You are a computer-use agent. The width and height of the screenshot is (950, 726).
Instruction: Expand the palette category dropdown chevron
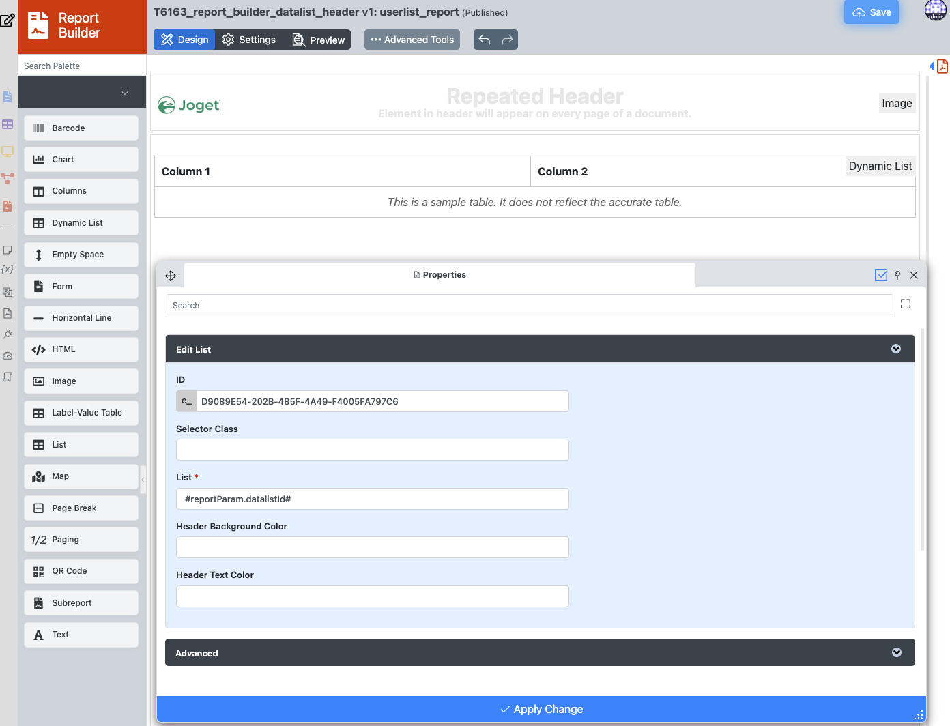pos(125,93)
